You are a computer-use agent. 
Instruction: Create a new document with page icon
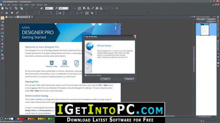coord(2,8)
